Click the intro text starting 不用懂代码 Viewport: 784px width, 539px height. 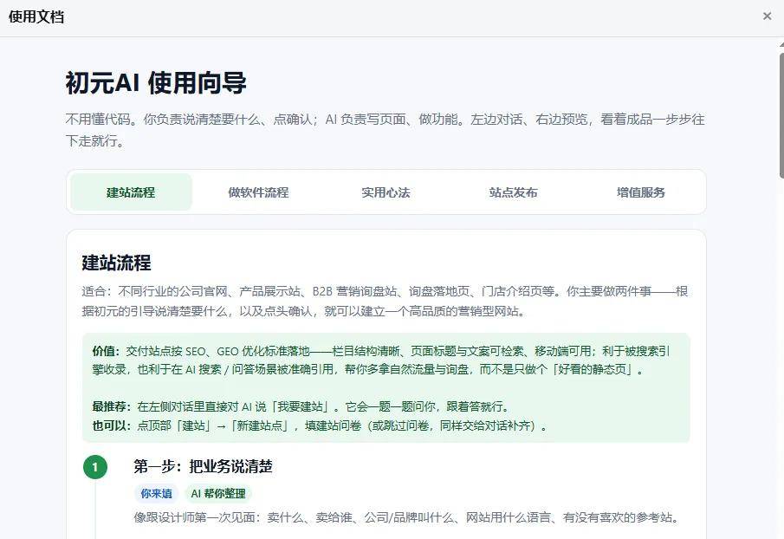(x=385, y=130)
